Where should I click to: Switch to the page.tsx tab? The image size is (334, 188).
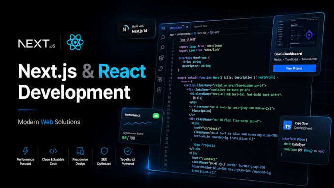(x=176, y=27)
